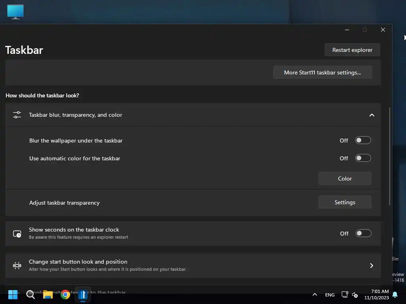This screenshot has height=304, width=406.
Task: Click the clock icon beside Show seconds
Action: click(x=17, y=234)
